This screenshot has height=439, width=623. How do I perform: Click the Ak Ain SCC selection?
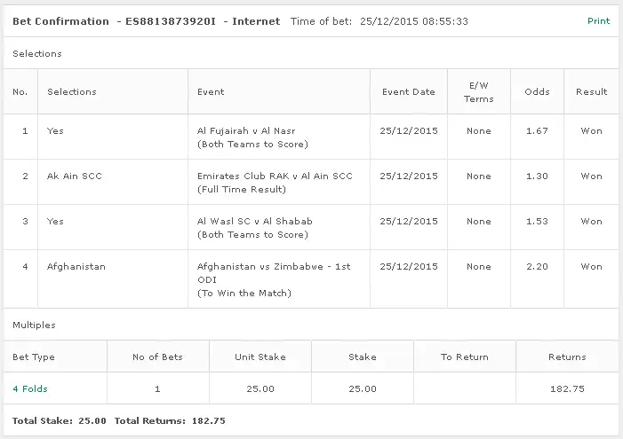(74, 176)
